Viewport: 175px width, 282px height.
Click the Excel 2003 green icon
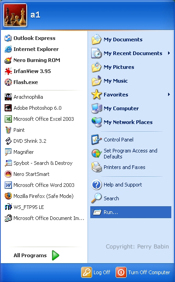tap(8, 119)
